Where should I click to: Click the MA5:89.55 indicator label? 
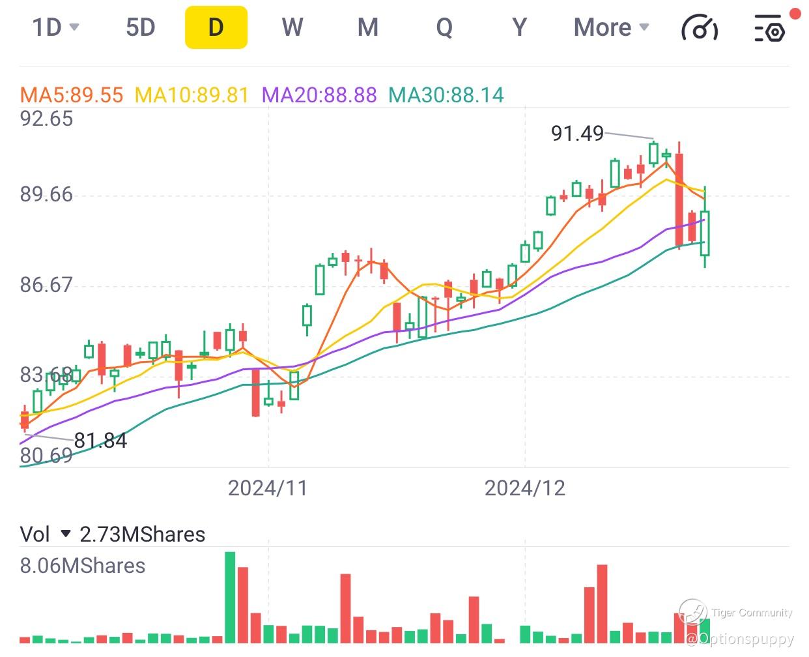(x=72, y=95)
